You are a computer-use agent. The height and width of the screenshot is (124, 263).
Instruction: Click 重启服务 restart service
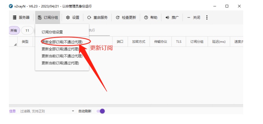(x=97, y=18)
